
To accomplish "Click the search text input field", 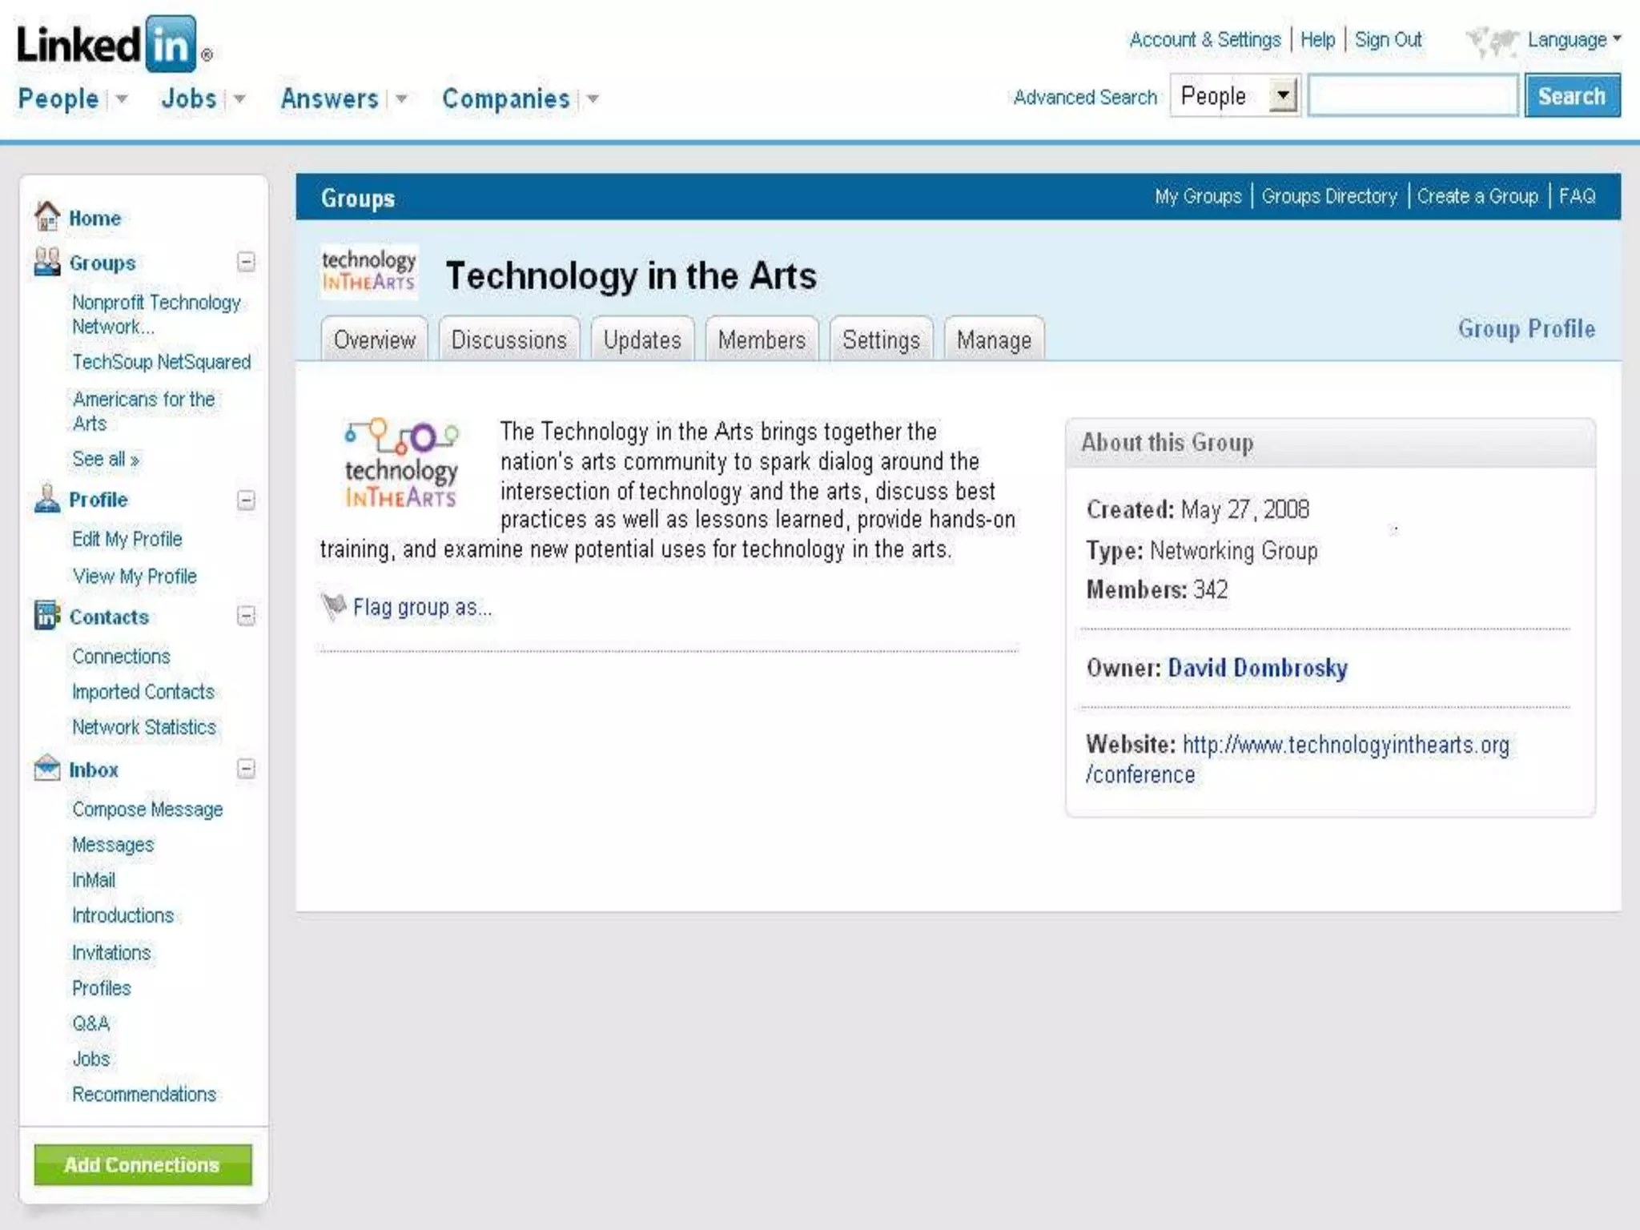I will point(1413,96).
